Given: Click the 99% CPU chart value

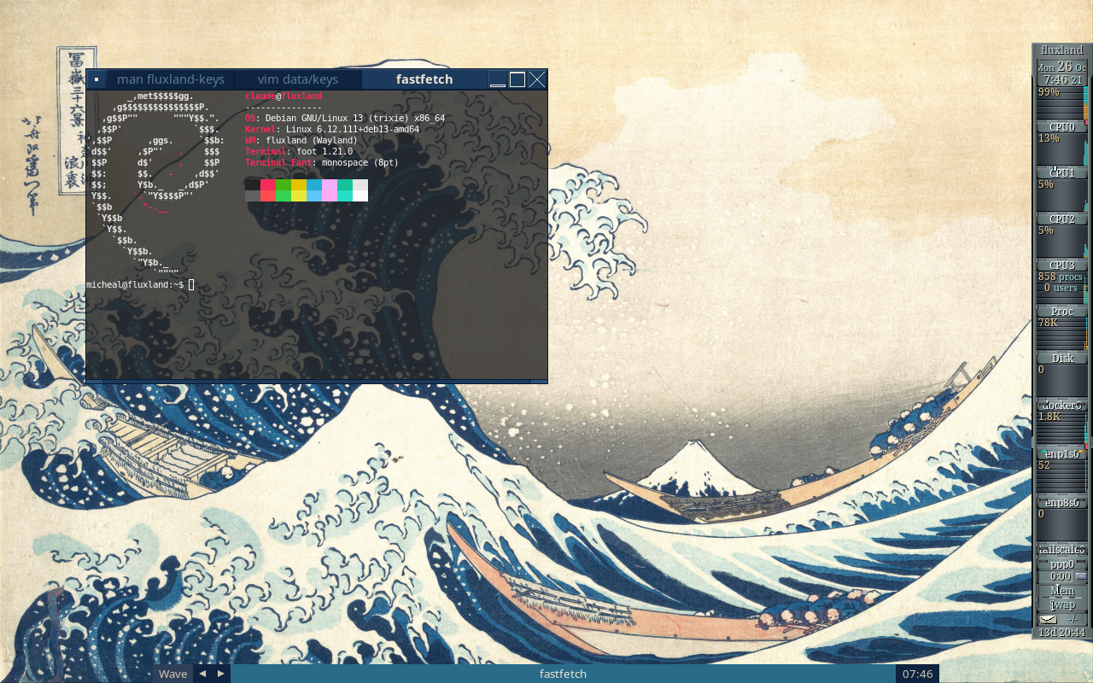Looking at the screenshot, I should pyautogui.click(x=1049, y=92).
